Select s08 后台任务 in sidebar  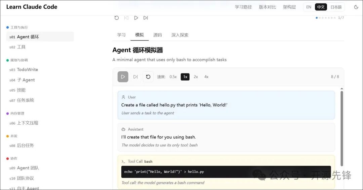[40, 146]
